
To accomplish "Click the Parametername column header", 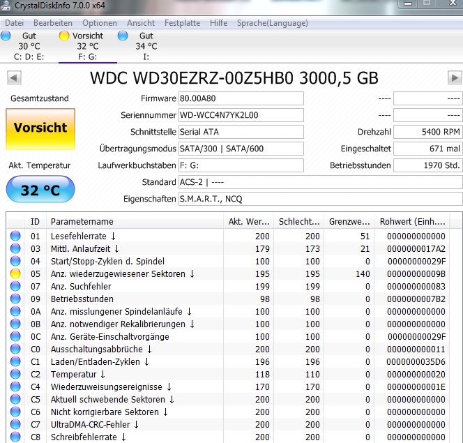I will tap(135, 222).
